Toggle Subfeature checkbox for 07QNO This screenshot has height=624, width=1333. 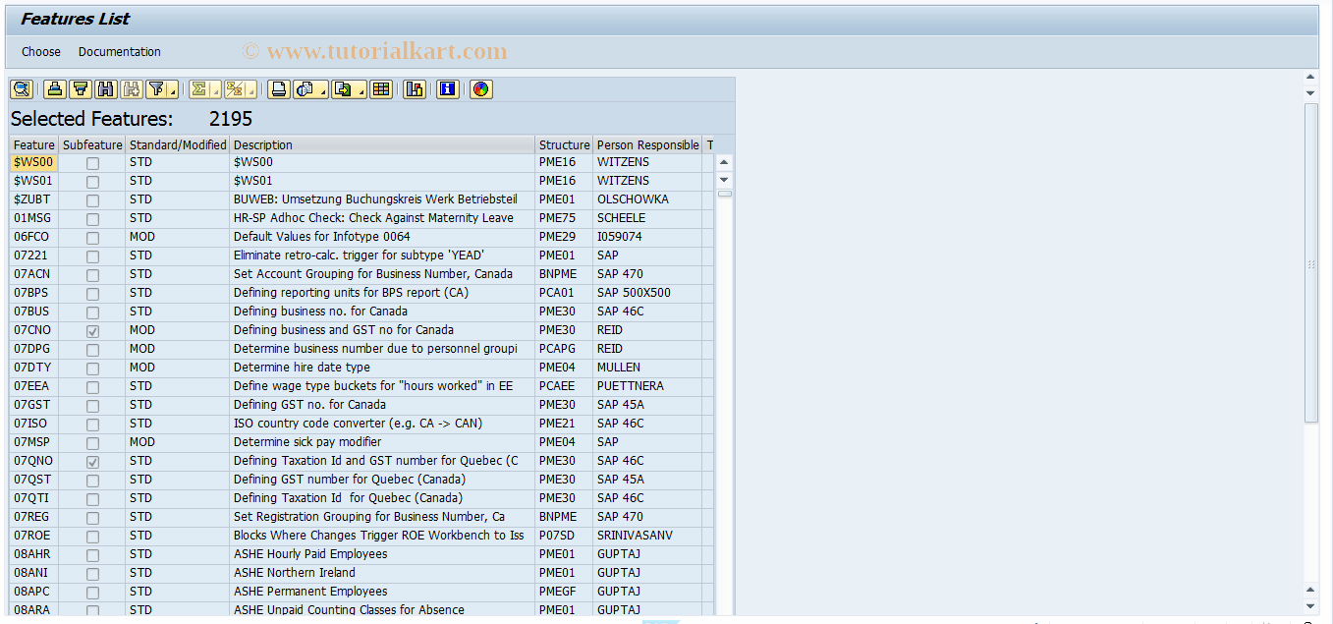click(x=92, y=462)
